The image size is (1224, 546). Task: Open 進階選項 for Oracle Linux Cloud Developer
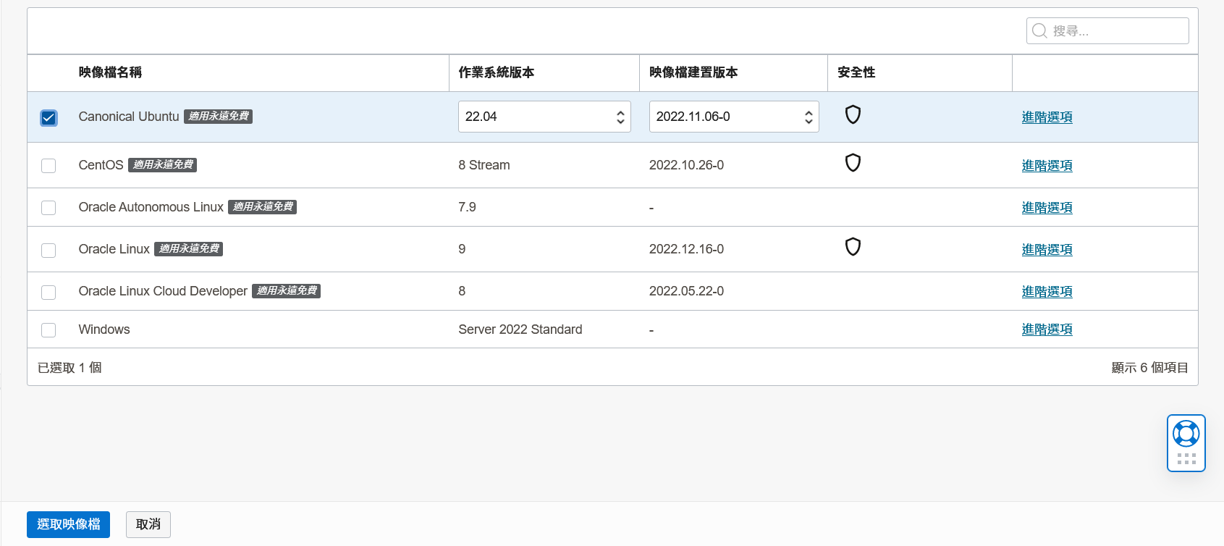pyautogui.click(x=1047, y=292)
